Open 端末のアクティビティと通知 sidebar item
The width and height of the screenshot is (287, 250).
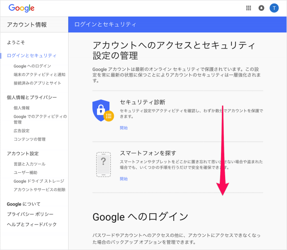39,75
